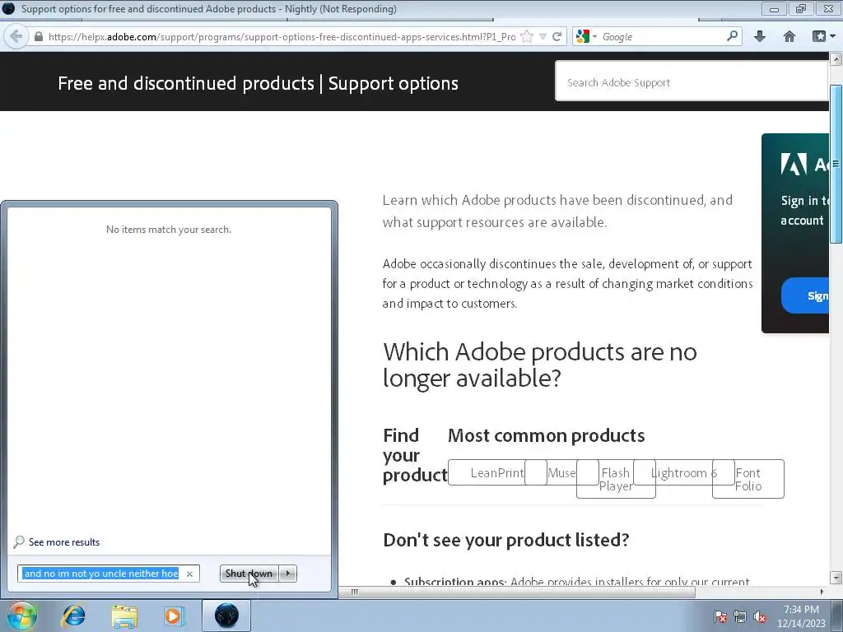Click the address bar URL

[x=282, y=37]
